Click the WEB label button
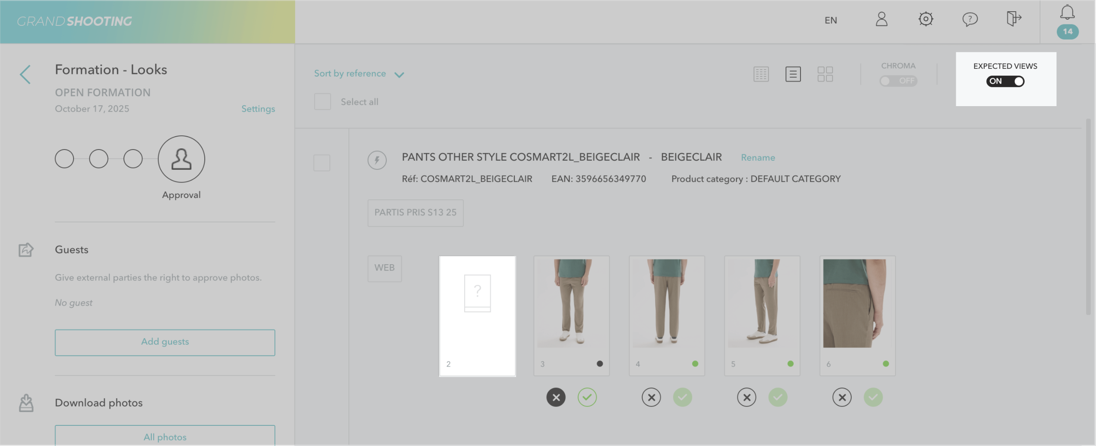The height and width of the screenshot is (446, 1096). 385,269
